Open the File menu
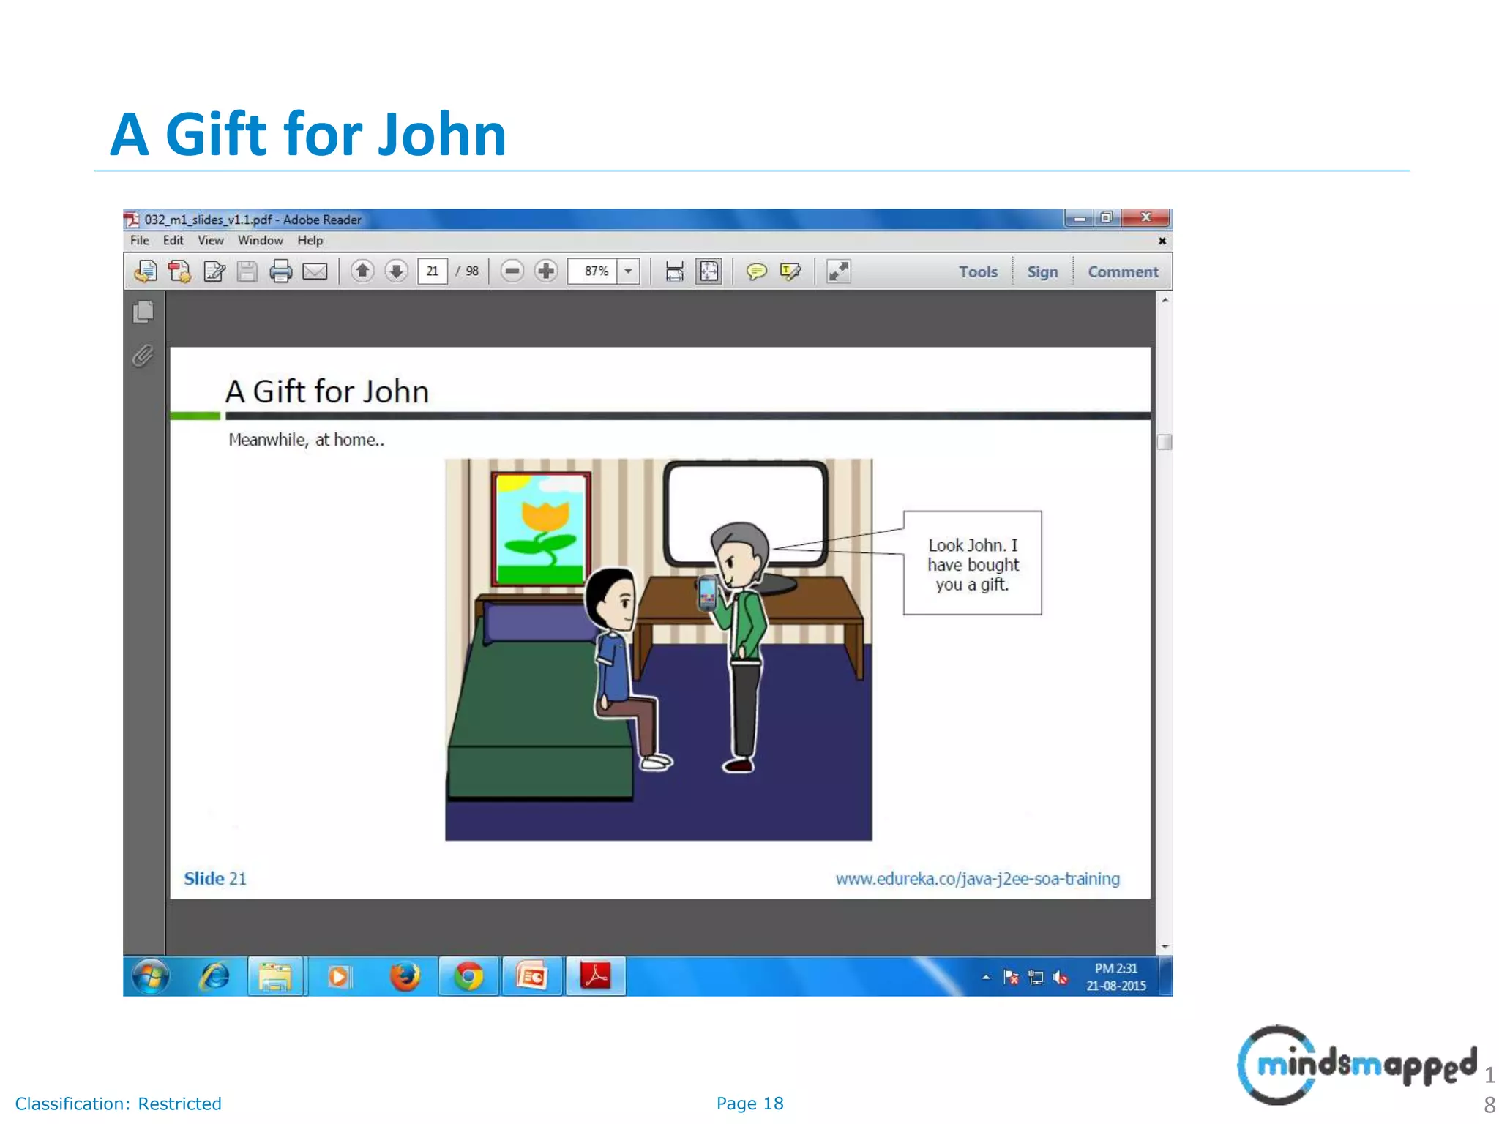 click(x=140, y=240)
